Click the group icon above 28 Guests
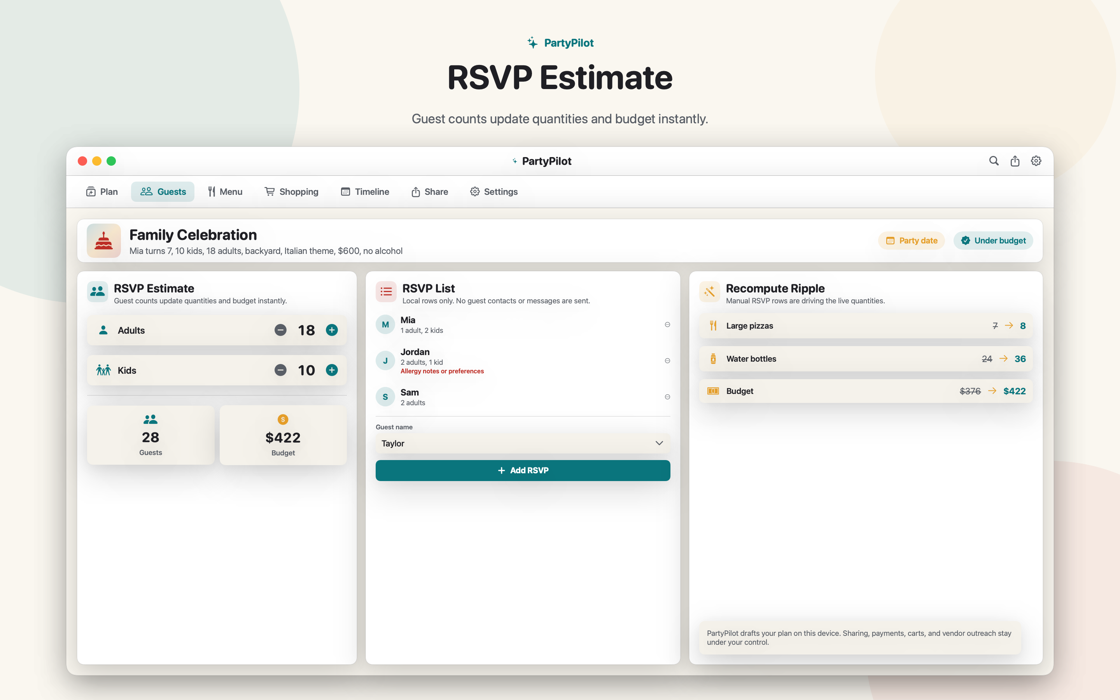 point(150,420)
